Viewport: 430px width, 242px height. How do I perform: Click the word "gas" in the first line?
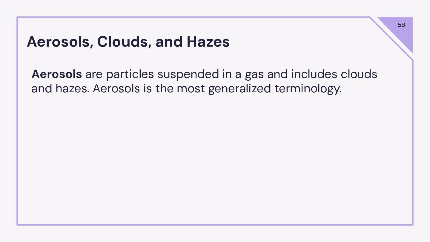coord(254,74)
